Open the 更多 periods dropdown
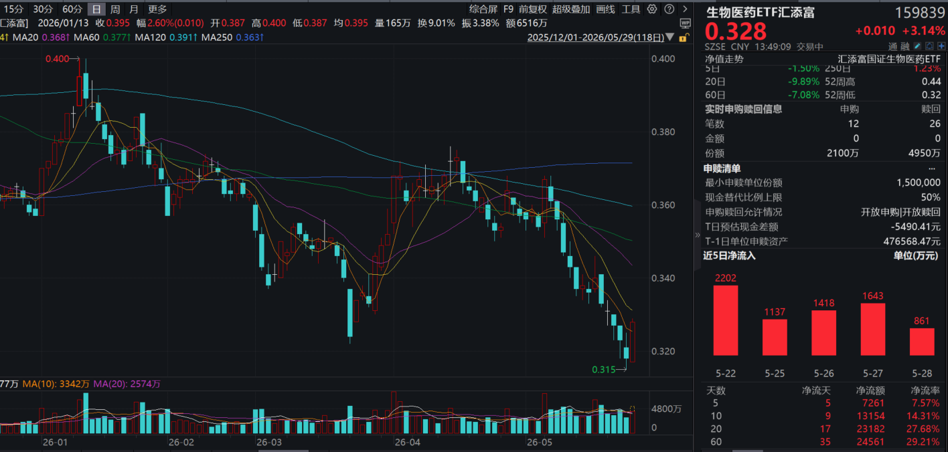948x452 pixels. click(x=158, y=9)
